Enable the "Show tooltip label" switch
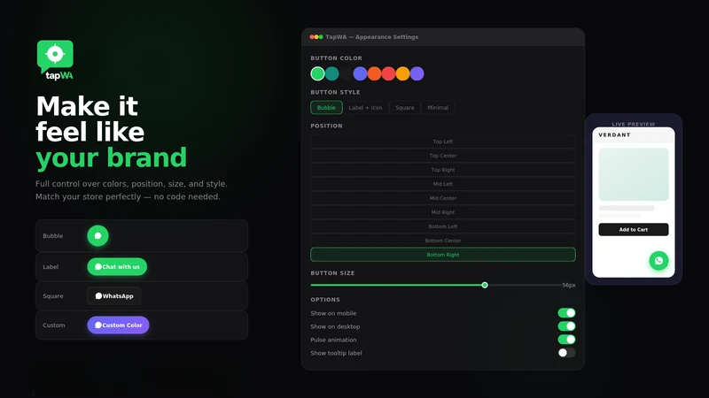 pos(566,352)
